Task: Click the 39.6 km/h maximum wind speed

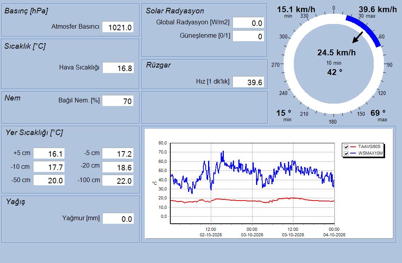Action: pos(378,9)
